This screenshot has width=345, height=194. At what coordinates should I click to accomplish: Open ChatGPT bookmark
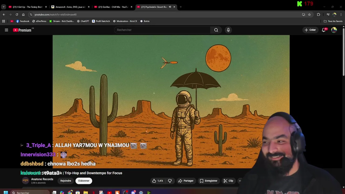pos(83,21)
